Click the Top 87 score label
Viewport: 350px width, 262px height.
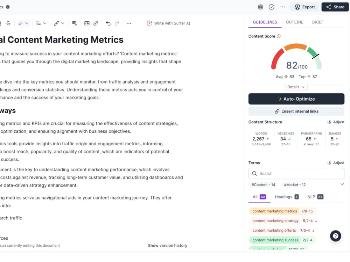(308, 77)
